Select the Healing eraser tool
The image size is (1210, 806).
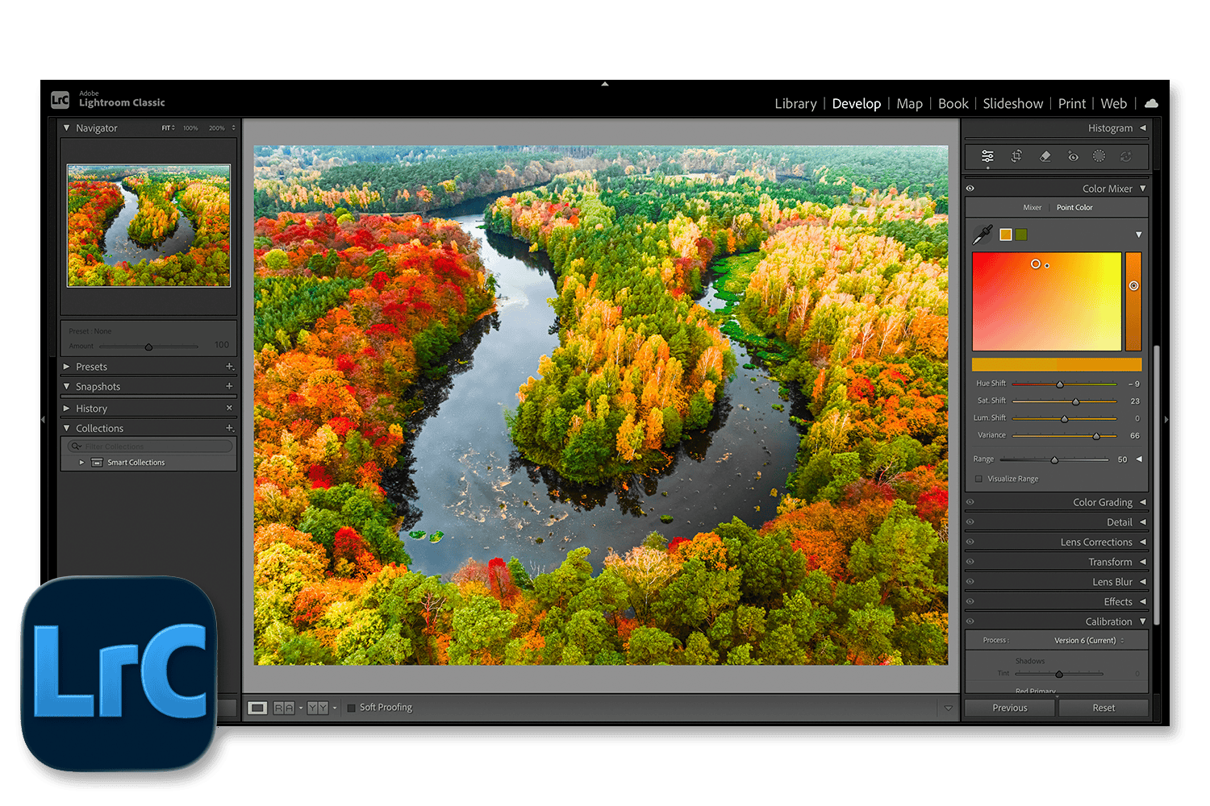[x=1045, y=156]
